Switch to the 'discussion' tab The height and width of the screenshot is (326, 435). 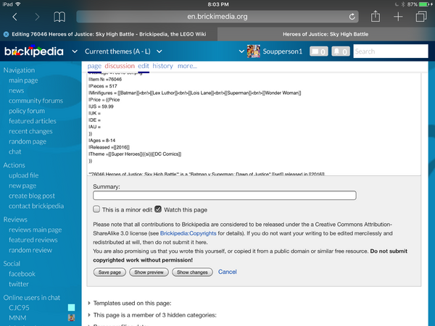[x=120, y=66]
